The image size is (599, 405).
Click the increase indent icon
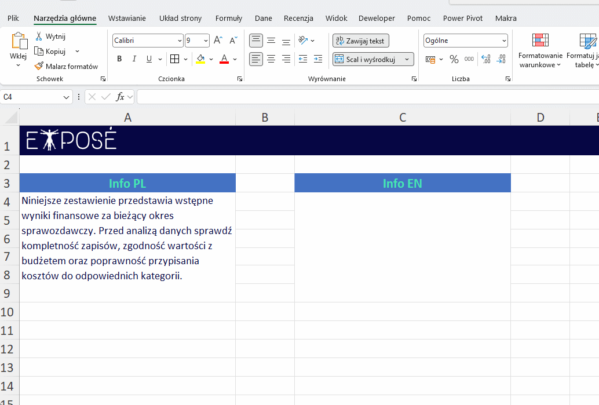pos(317,59)
